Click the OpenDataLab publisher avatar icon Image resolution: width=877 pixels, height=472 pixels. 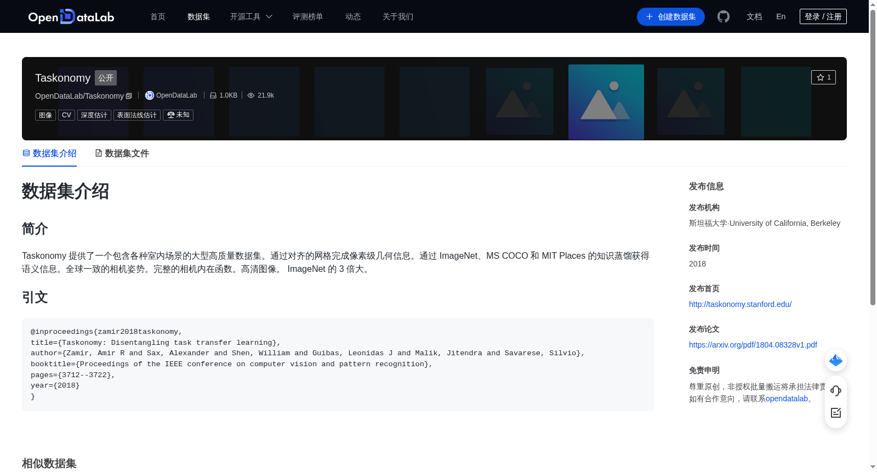(150, 95)
